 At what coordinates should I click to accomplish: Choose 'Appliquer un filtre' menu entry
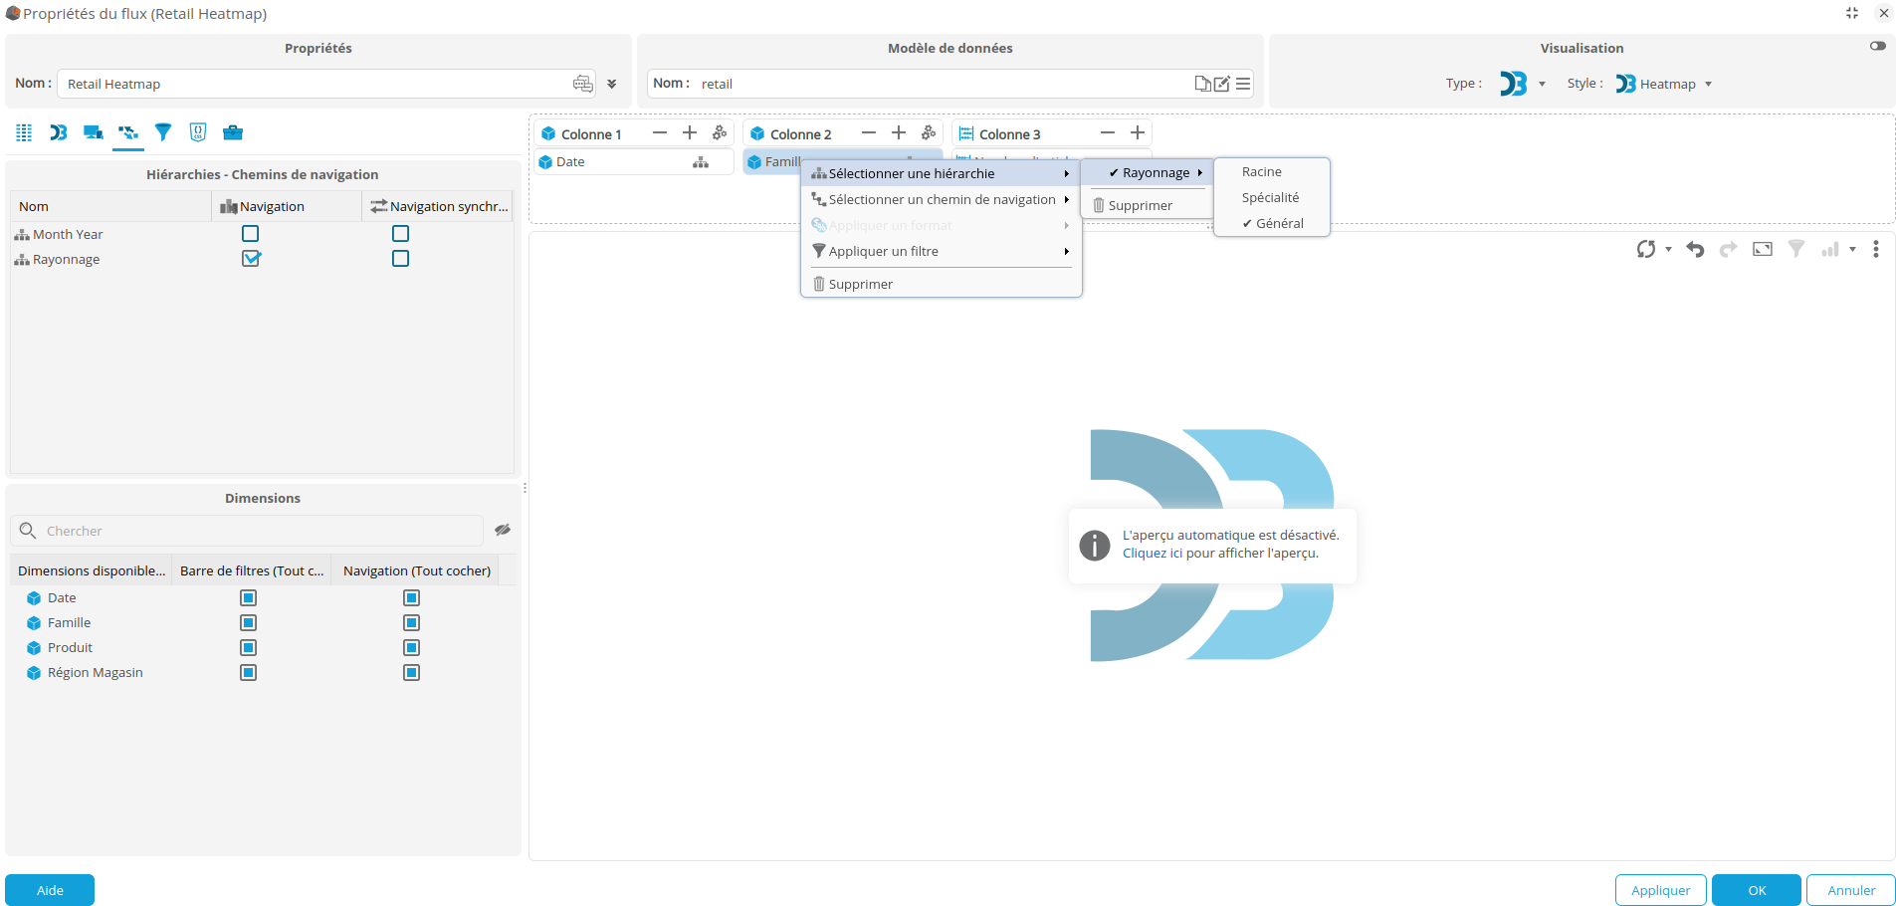coord(883,252)
